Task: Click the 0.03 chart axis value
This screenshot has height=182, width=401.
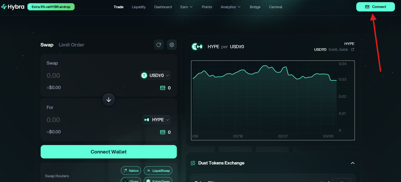Action: tap(342, 79)
